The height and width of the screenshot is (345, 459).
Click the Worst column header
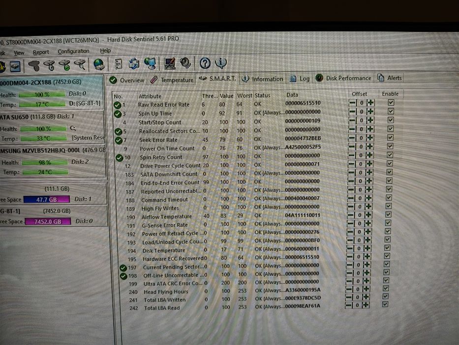pyautogui.click(x=245, y=96)
